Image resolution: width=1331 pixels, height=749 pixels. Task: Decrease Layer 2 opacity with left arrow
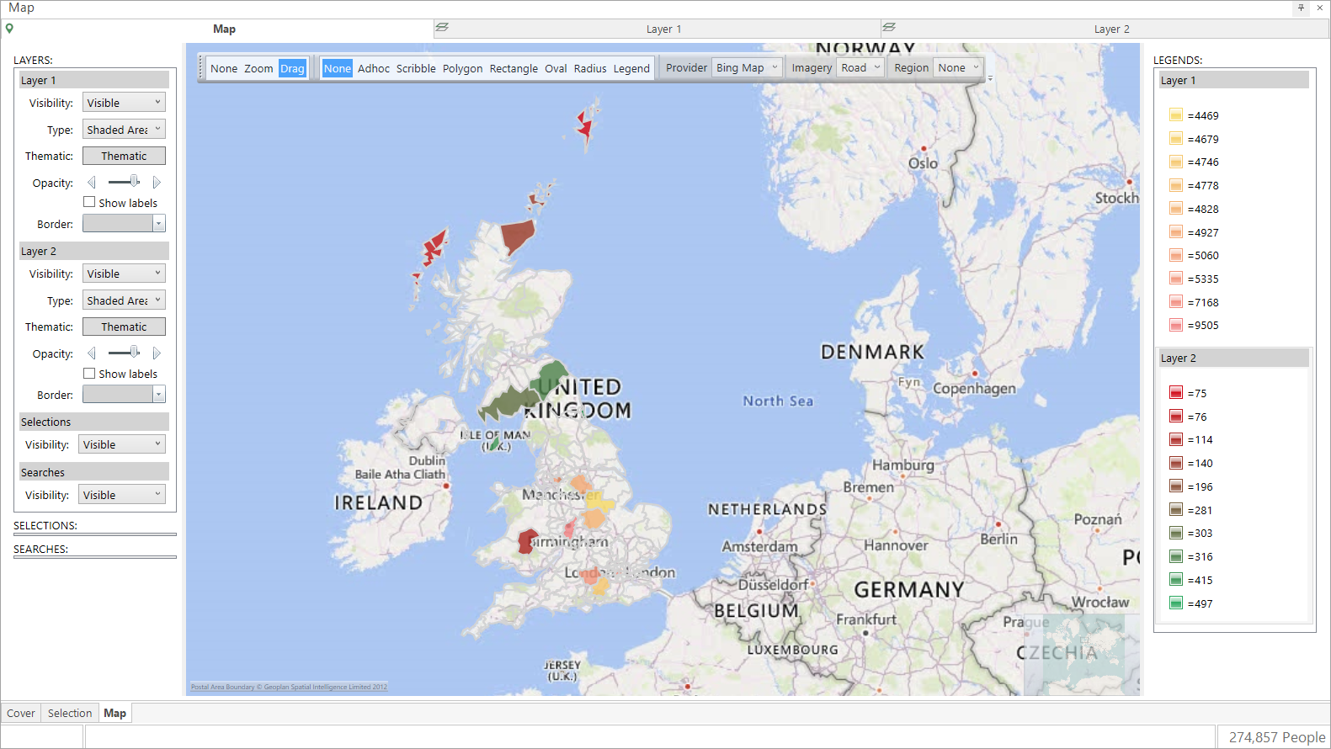(92, 353)
